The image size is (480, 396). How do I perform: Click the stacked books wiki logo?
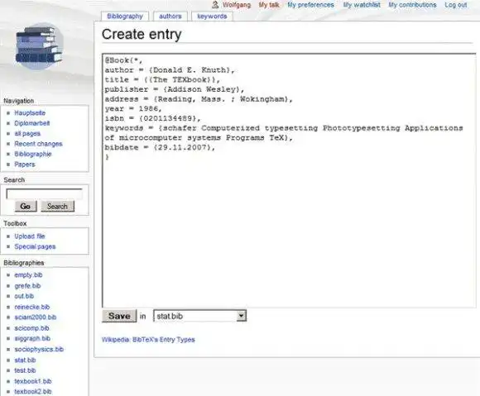[x=39, y=45]
